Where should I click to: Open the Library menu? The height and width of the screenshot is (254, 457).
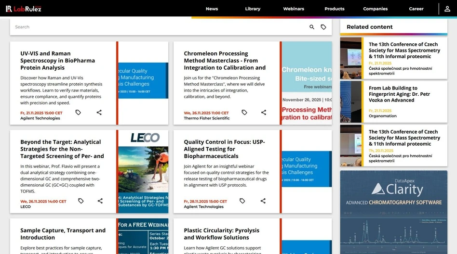[253, 9]
